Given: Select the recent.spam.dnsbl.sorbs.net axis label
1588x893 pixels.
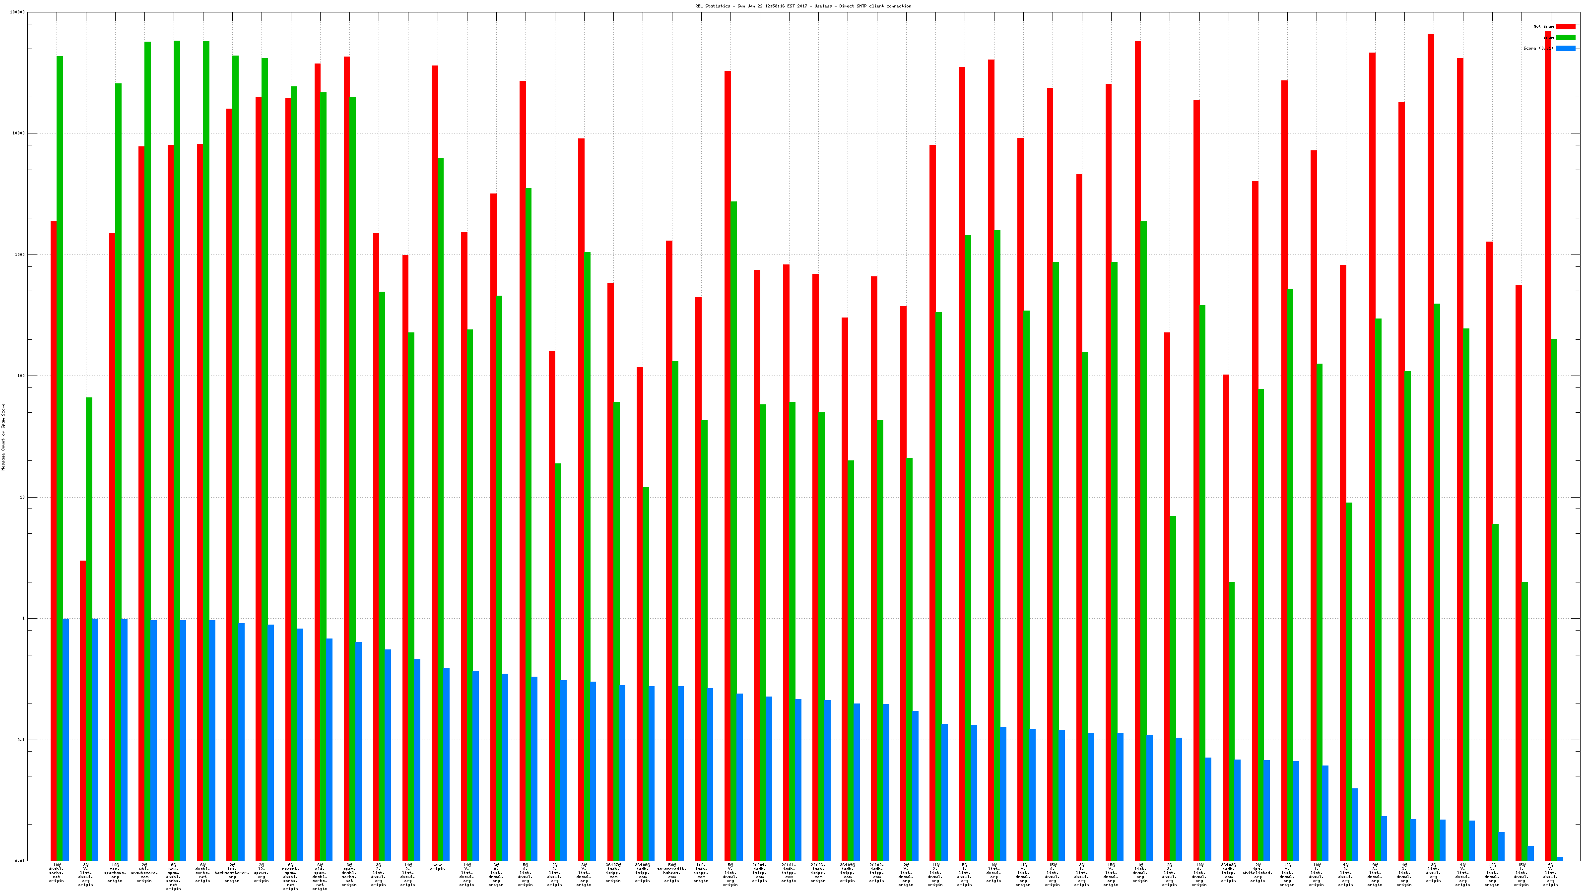Looking at the screenshot, I should (290, 876).
